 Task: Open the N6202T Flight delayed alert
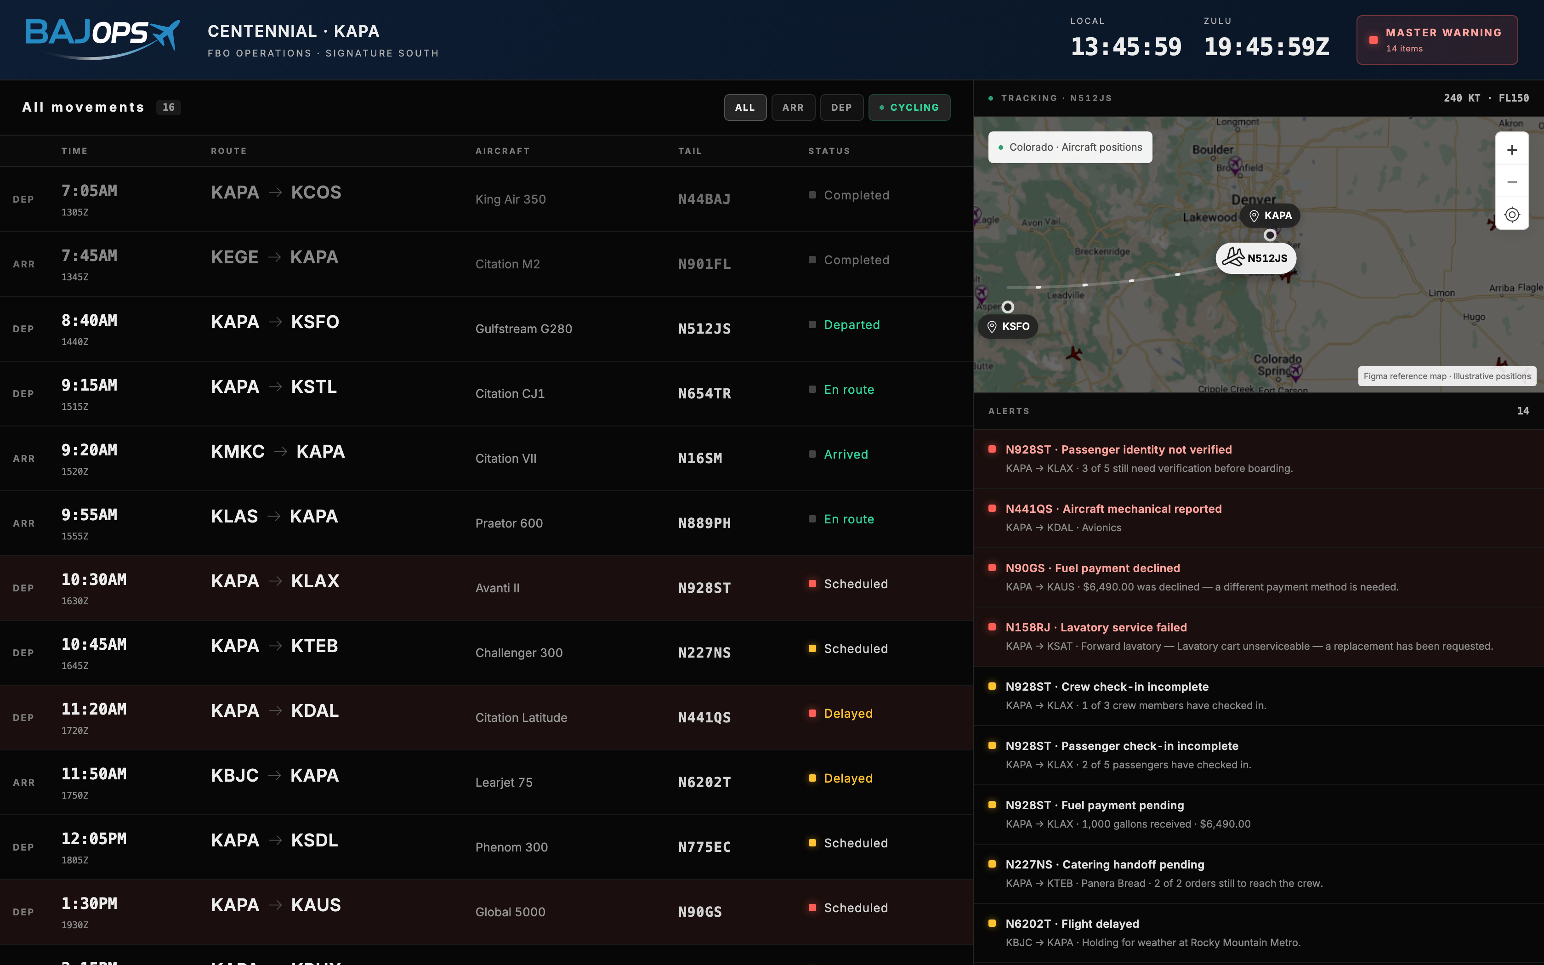pos(1258,933)
